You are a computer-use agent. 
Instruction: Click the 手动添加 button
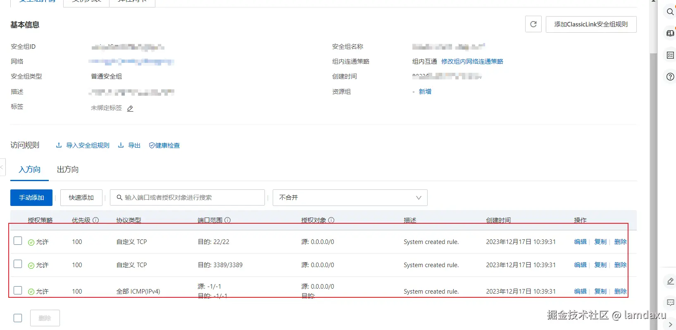[x=31, y=198]
